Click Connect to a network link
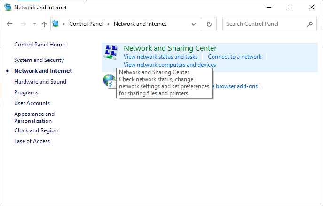Image resolution: width=323 pixels, height=206 pixels. tap(235, 57)
